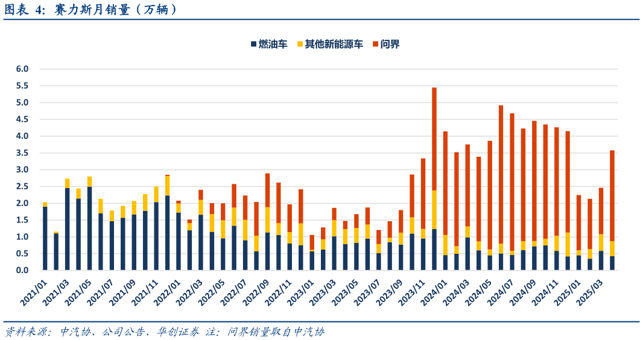
Task: Click the first blue bar above 2021/01
Action: pos(45,238)
